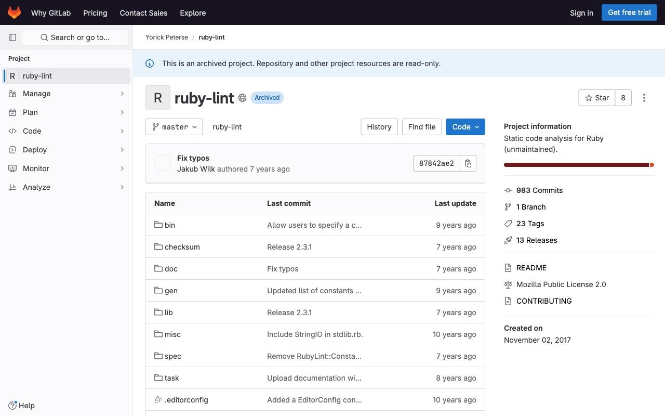Click the star count 8
Screen dimensions: 665x416
pos(623,98)
